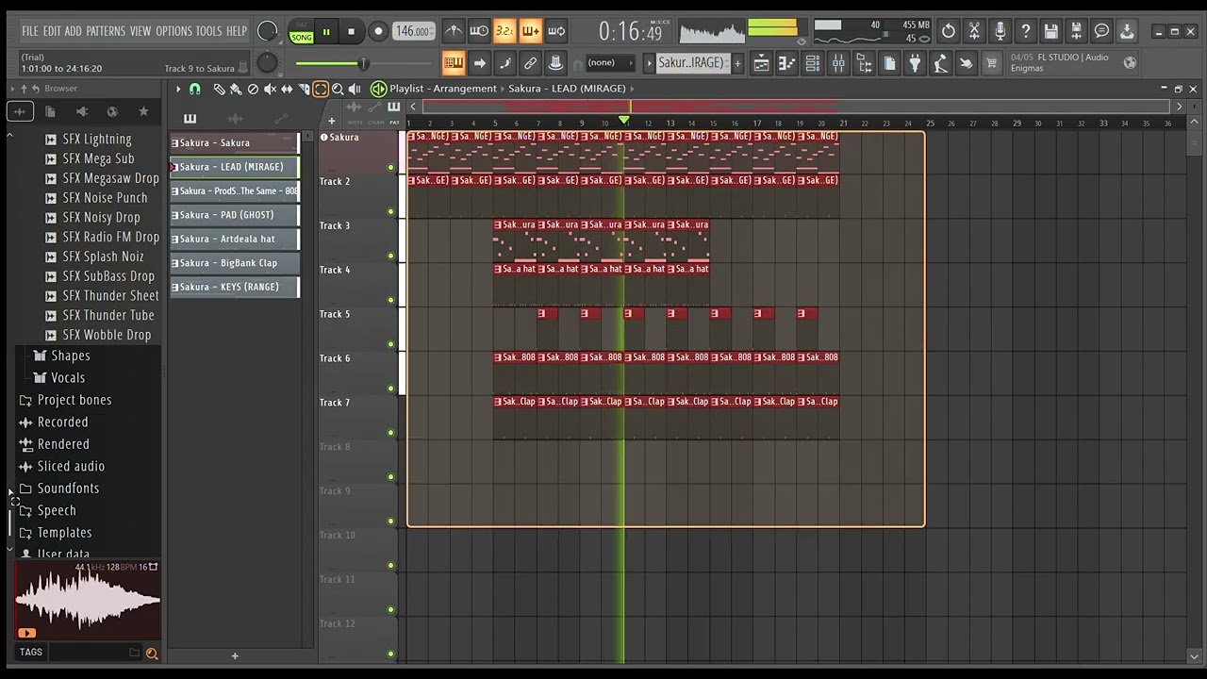Adjust the main pitch knob

coord(268,63)
